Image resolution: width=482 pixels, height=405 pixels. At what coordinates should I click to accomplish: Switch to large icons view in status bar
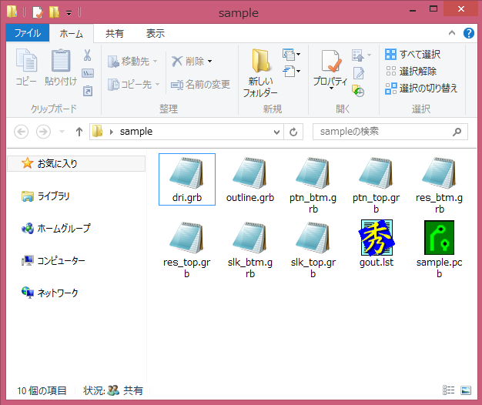[x=466, y=390]
